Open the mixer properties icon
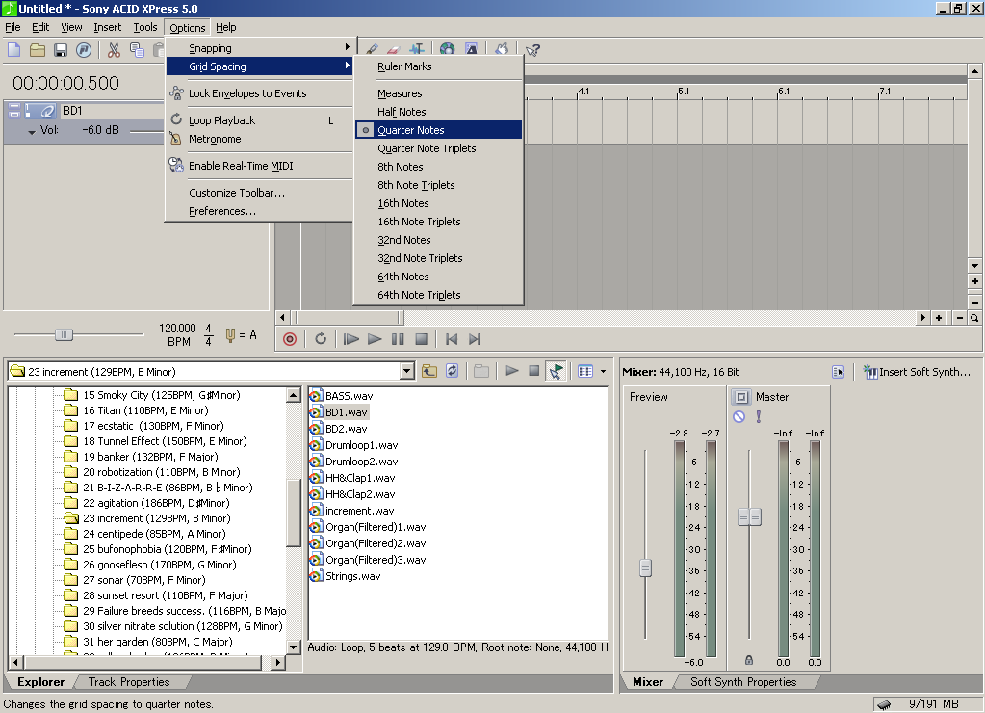Image resolution: width=985 pixels, height=713 pixels. 838,372
